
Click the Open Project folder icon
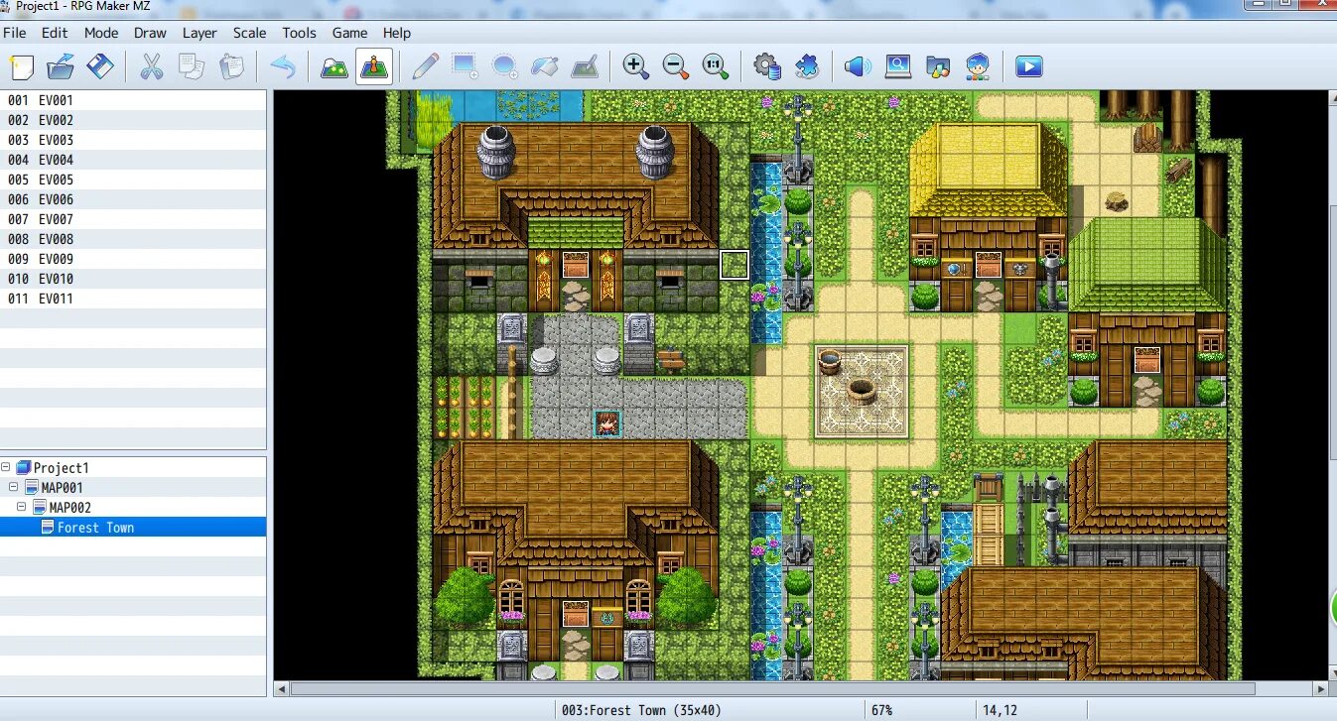tap(61, 66)
